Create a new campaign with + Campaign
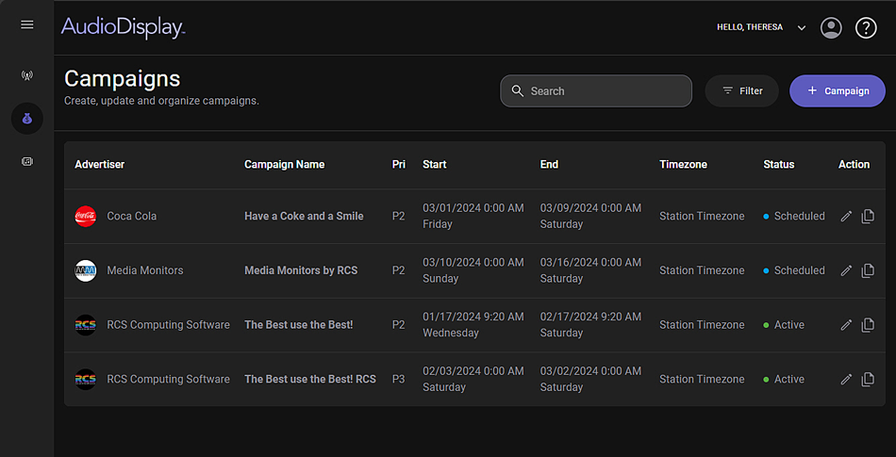 (x=838, y=90)
